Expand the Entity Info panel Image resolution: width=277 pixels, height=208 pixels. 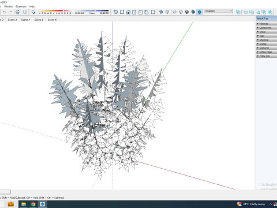point(267,56)
